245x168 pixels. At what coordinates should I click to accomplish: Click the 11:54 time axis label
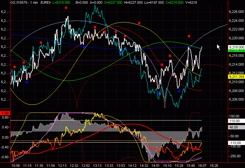pyautogui.click(x=50, y=166)
